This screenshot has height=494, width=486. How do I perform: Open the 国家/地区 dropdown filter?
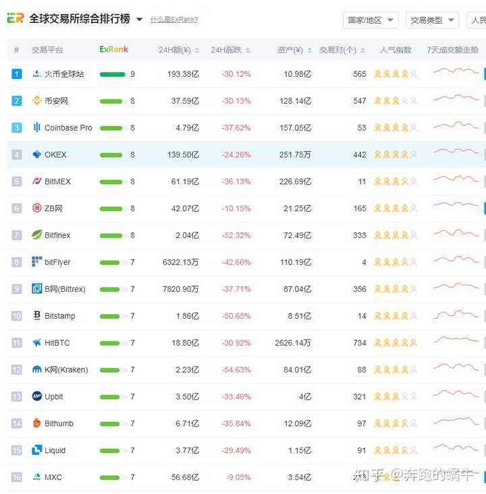[370, 20]
